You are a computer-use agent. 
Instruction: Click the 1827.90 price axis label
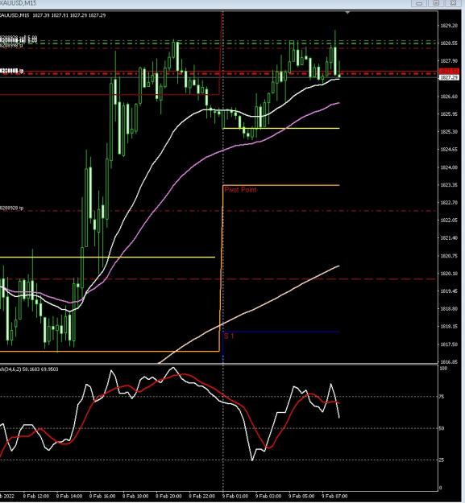(449, 60)
